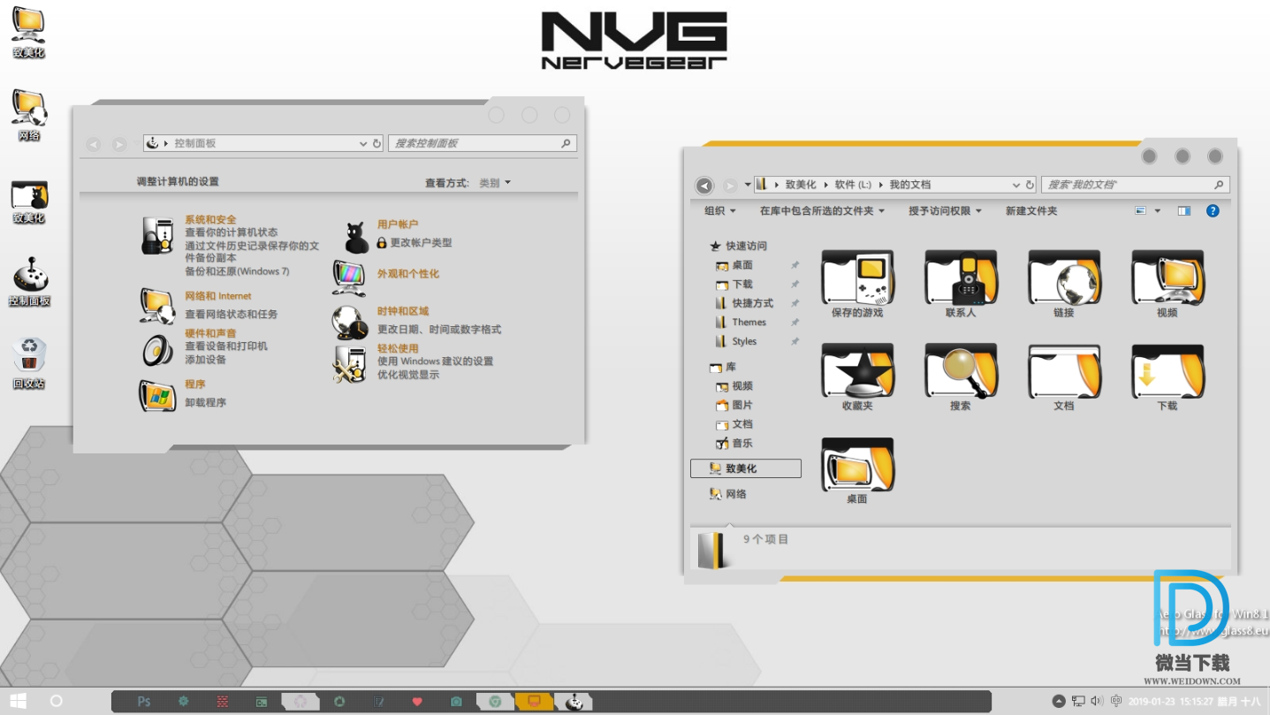Click the volume speaker tray icon
Screen dimensions: 1270x715
click(1097, 701)
